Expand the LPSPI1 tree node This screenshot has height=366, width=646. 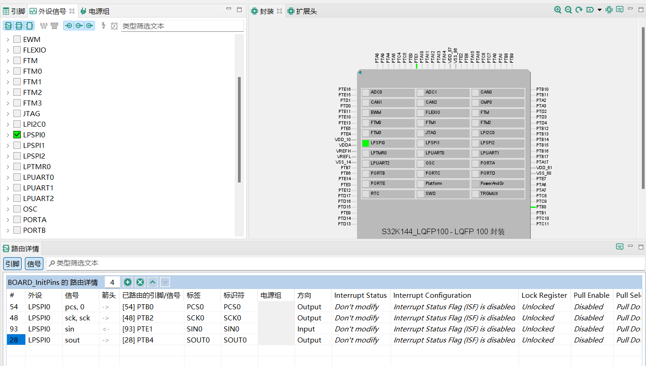coord(7,145)
